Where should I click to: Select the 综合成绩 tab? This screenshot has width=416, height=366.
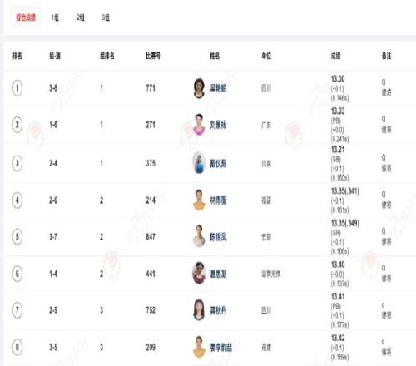click(26, 17)
